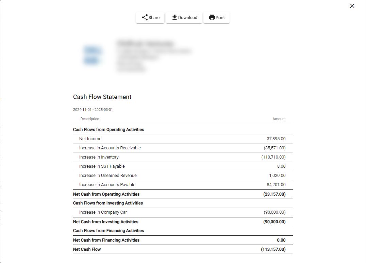Click the Share icon
This screenshot has width=366, height=263.
(145, 17)
